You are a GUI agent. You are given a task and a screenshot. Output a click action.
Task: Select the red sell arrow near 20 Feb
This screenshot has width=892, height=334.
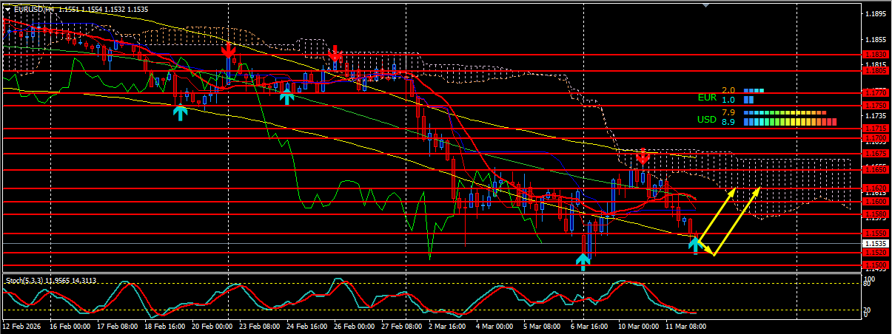click(x=228, y=51)
